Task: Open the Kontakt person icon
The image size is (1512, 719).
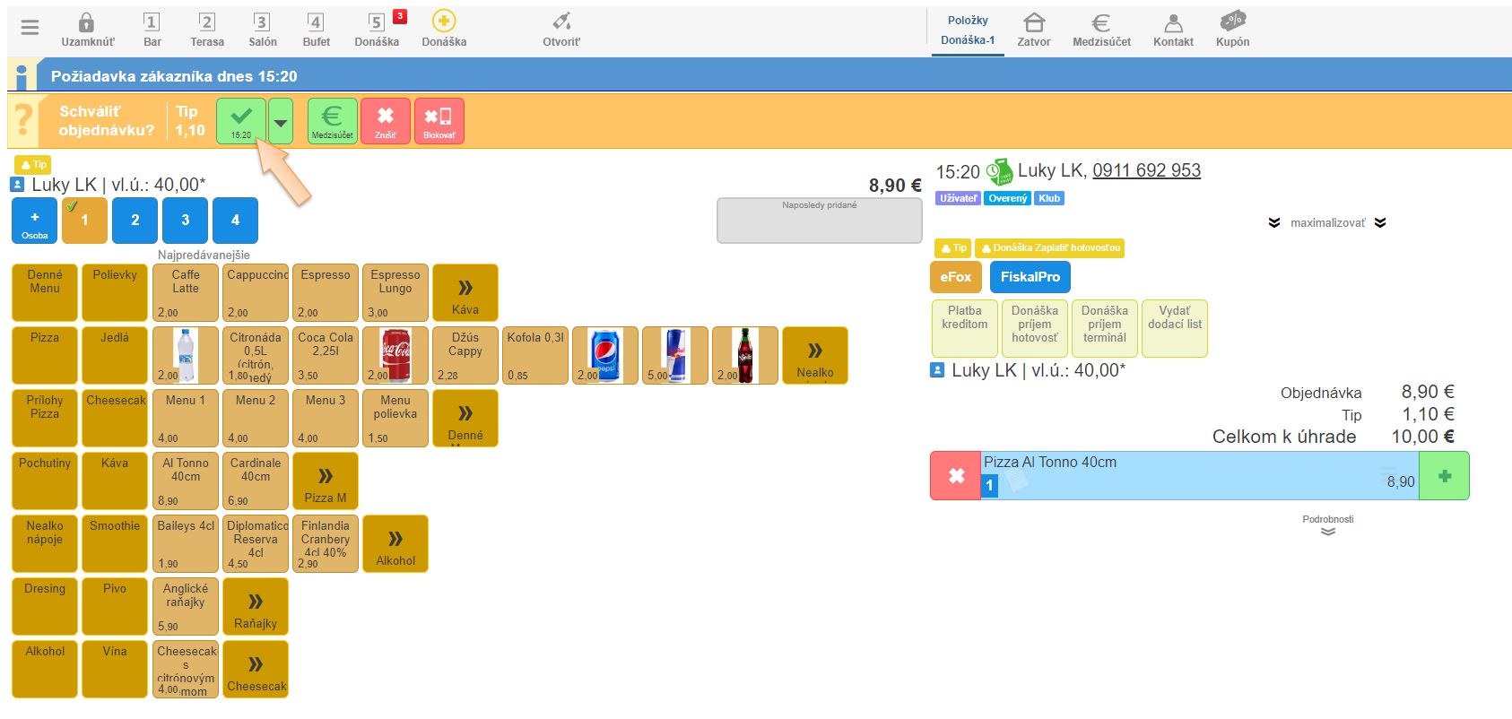Action: click(1173, 23)
